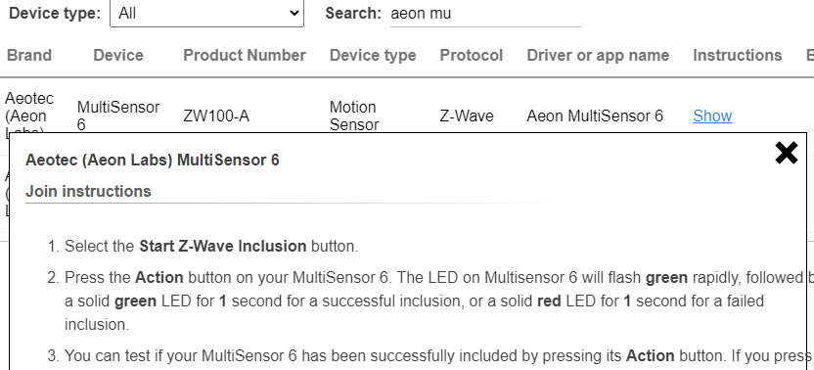
Task: Click the Motion Sensor device type cell
Action: 354,116
